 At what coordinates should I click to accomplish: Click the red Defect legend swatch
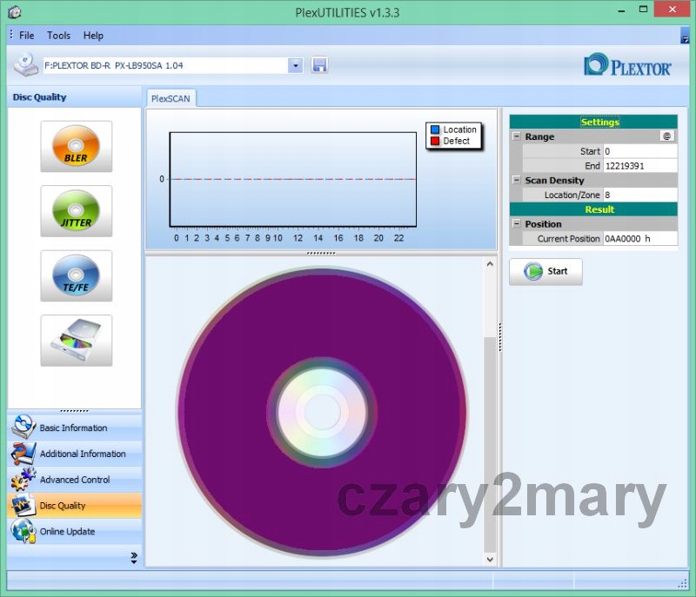coord(435,141)
